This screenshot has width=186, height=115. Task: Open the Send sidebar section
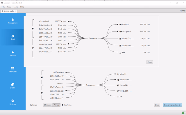[x=13, y=37]
